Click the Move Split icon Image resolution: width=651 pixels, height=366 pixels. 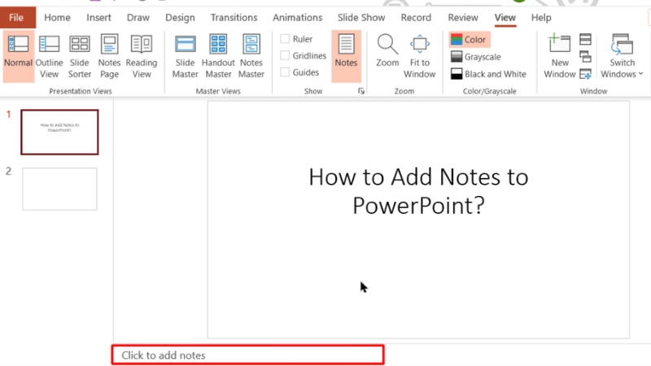pos(585,74)
